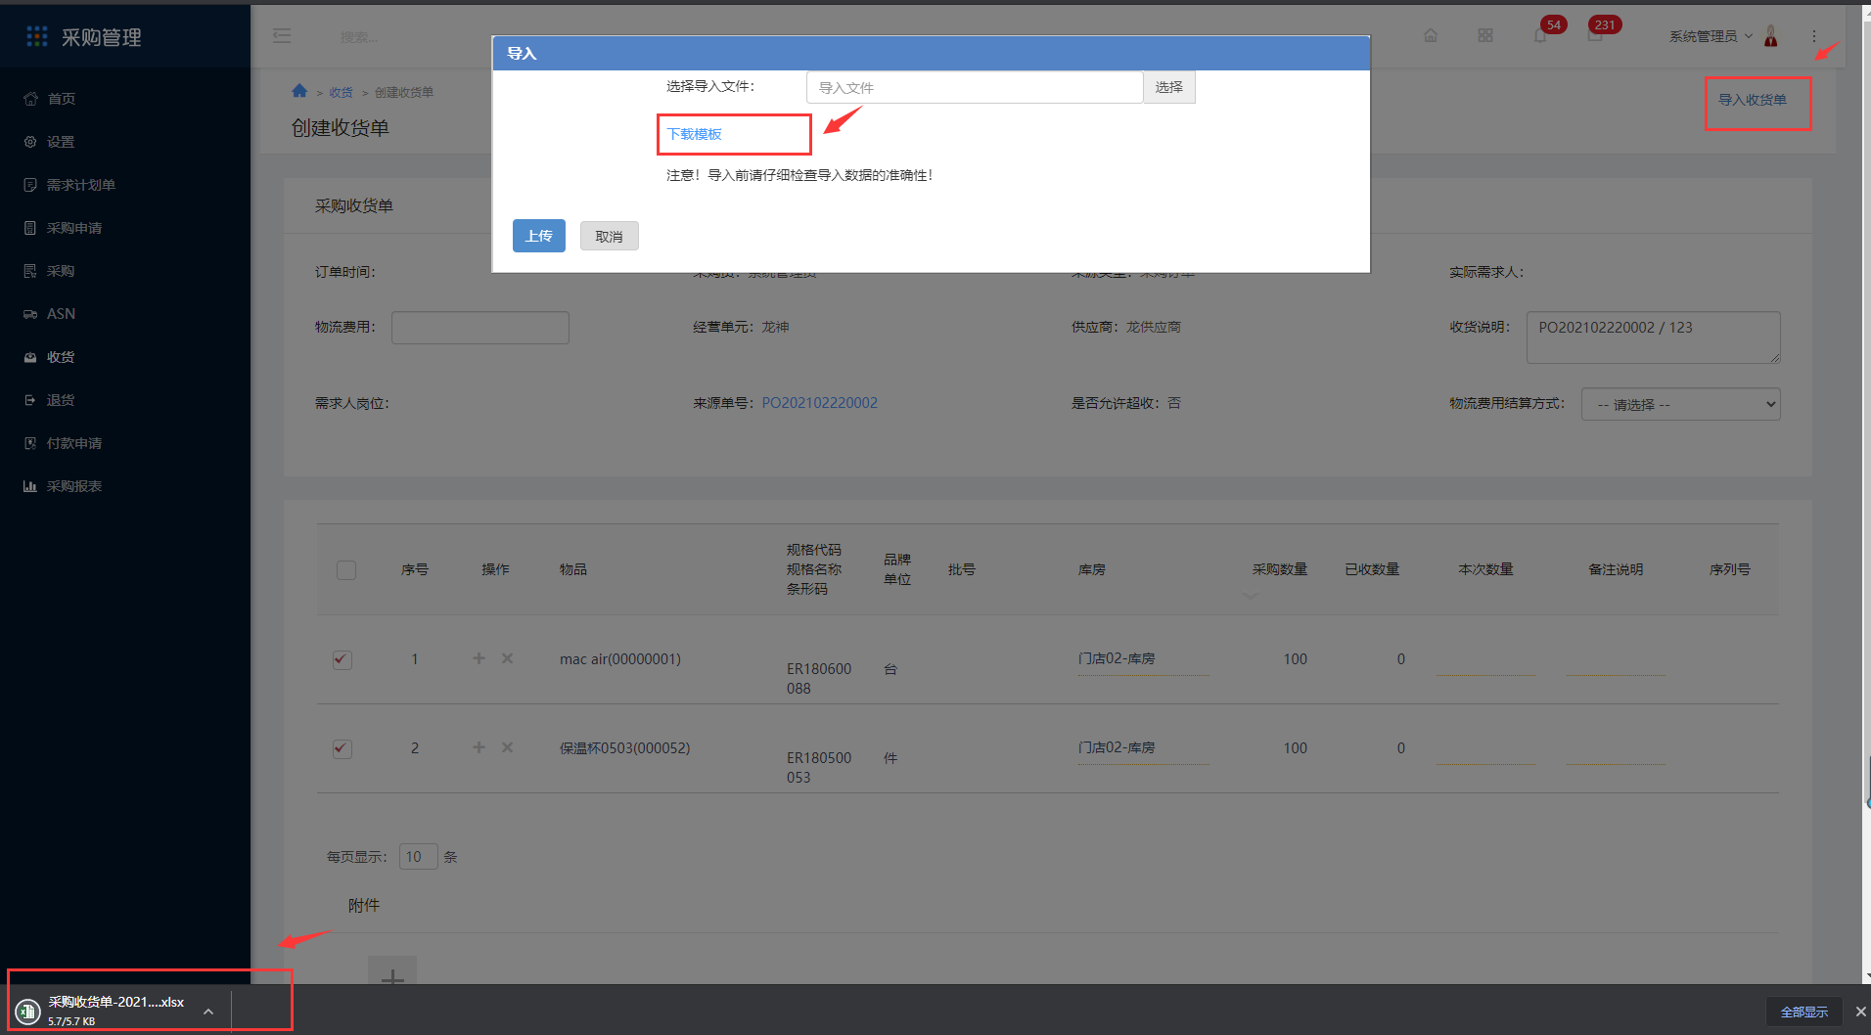1871x1035 pixels.
Task: Click 本次数量 field for mac air row
Action: click(1485, 659)
